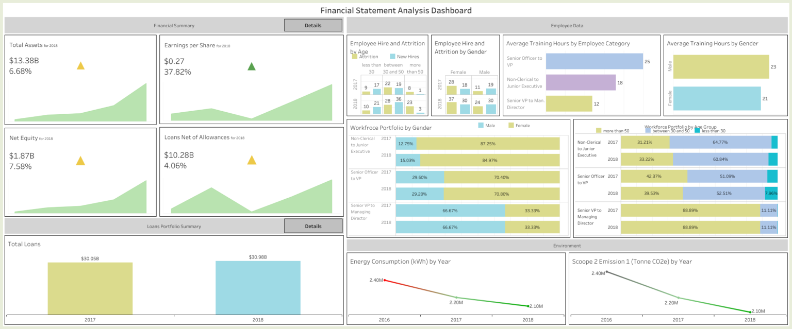The width and height of the screenshot is (792, 329).
Task: Click the 'Total Loans' chart title
Action: [x=24, y=244]
